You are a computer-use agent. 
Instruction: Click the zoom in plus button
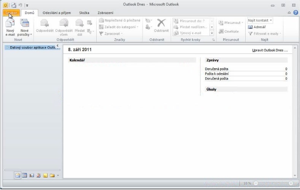pyautogui.click(x=291, y=183)
